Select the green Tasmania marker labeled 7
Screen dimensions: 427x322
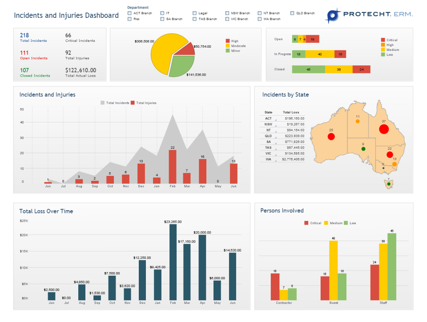click(389, 184)
